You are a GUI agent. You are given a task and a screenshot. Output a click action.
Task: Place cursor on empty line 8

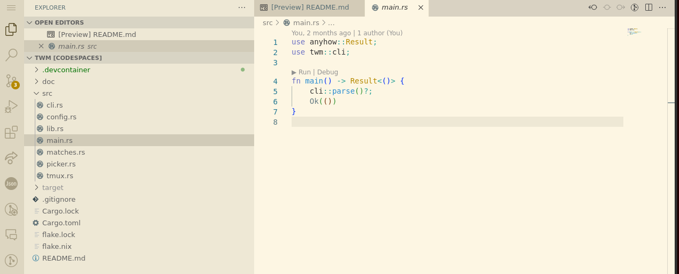pos(457,122)
